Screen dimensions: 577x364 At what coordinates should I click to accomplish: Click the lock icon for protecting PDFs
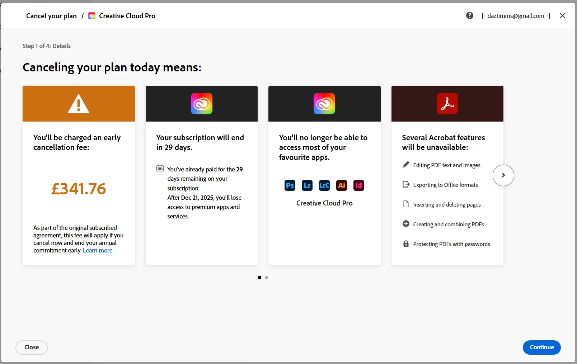tap(406, 244)
